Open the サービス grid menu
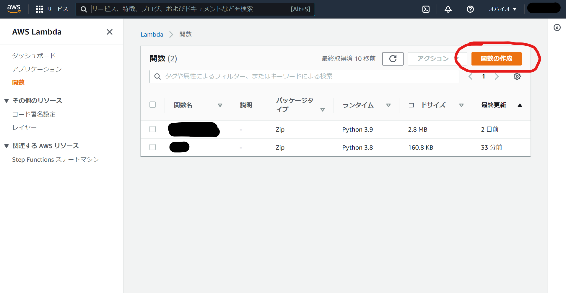Image resolution: width=566 pixels, height=293 pixels. (x=52, y=9)
